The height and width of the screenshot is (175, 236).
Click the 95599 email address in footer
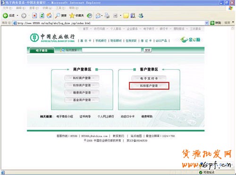pyautogui.click(x=94, y=136)
